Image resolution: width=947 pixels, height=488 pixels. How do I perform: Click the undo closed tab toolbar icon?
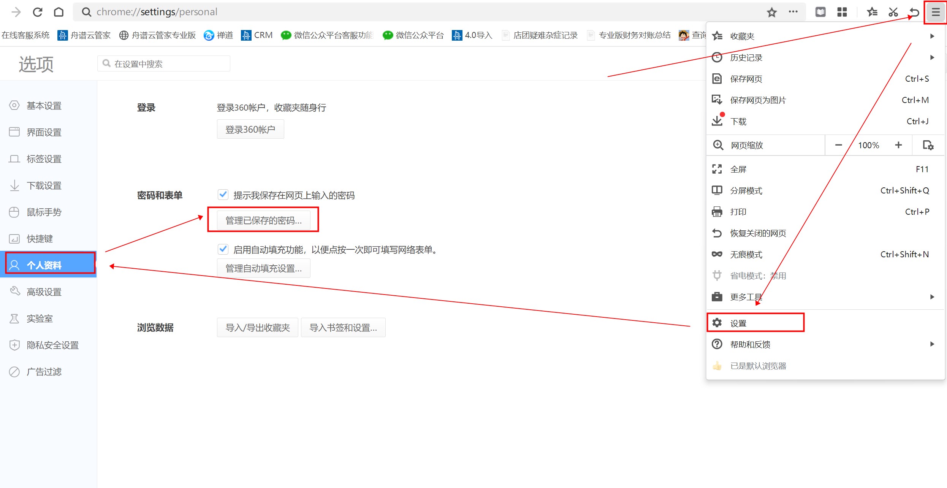tap(914, 12)
